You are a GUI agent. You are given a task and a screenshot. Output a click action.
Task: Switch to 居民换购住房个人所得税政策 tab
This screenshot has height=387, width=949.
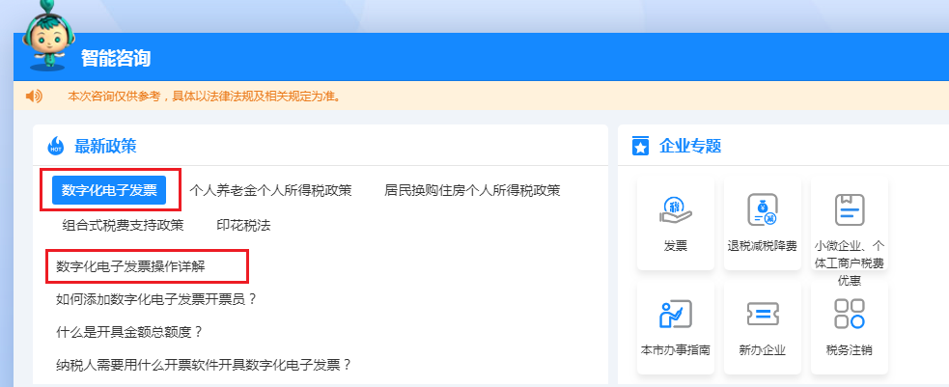[472, 190]
